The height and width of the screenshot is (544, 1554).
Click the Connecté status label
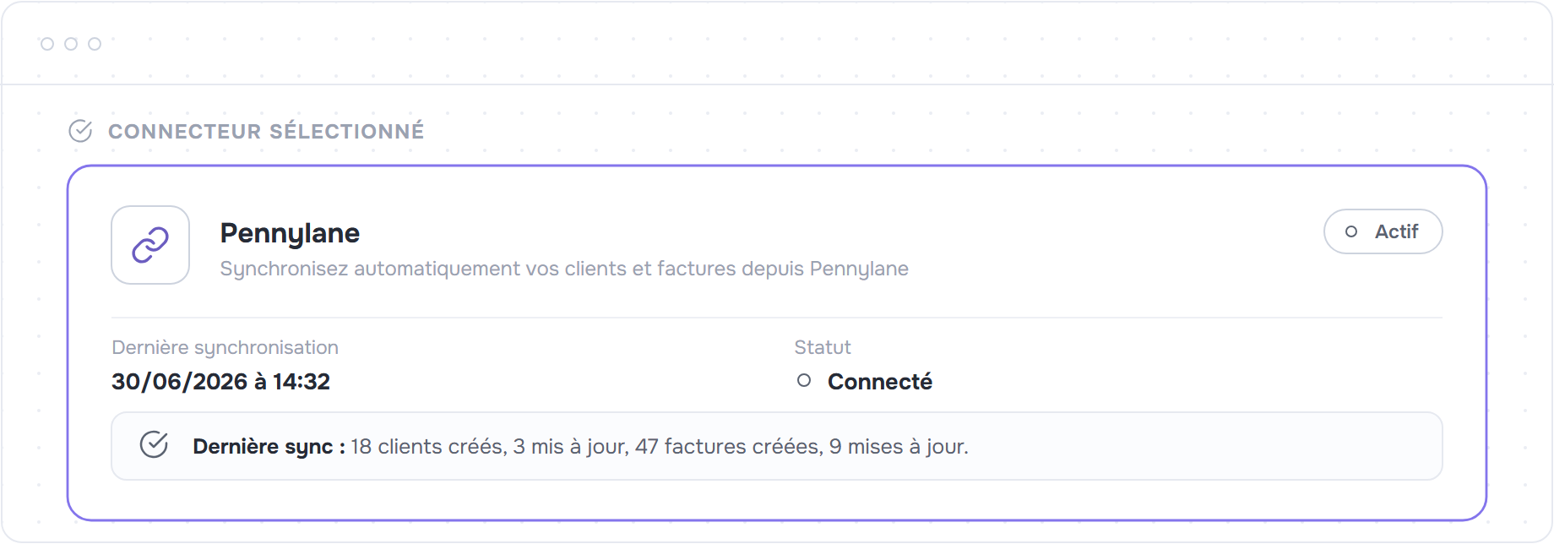click(x=880, y=382)
